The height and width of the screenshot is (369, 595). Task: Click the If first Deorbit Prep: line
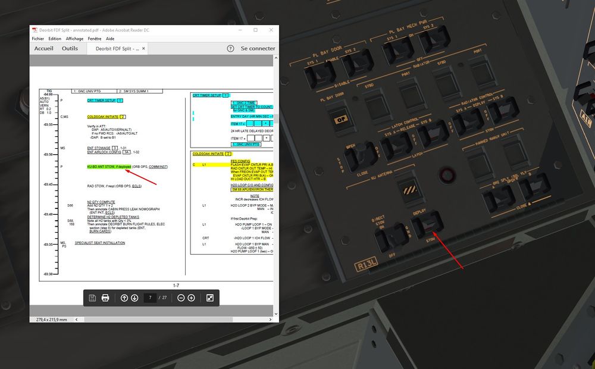pyautogui.click(x=245, y=218)
